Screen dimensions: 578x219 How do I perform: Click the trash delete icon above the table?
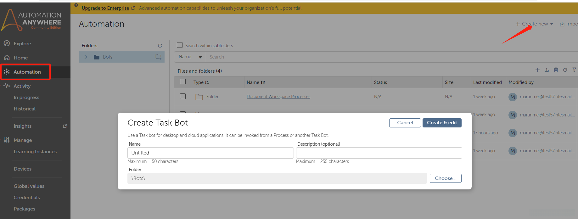(556, 70)
